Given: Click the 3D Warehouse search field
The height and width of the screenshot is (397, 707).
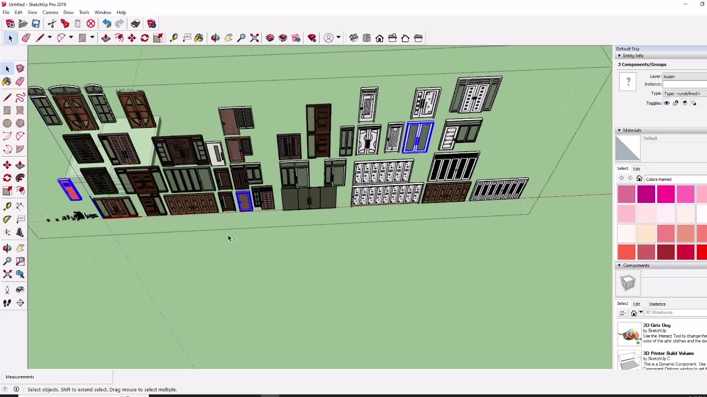Looking at the screenshot, I should [x=675, y=313].
